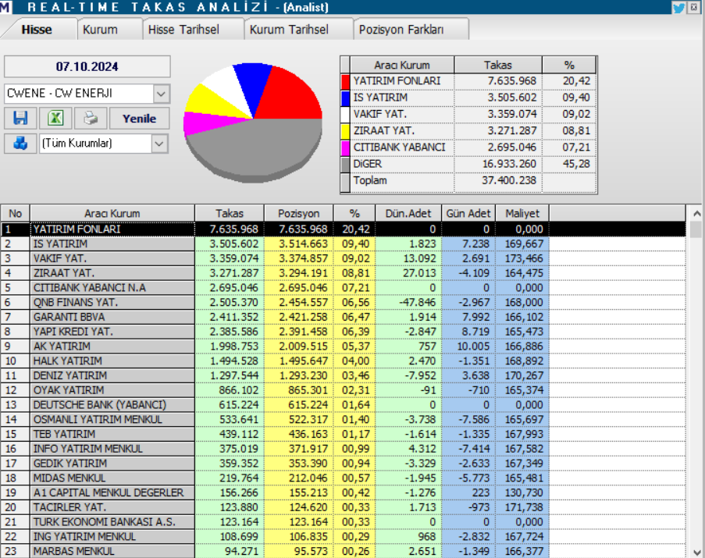Save data using the floppy disk icon
Viewport: 705px width, 558px height.
[x=20, y=117]
